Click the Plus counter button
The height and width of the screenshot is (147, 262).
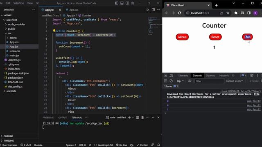(x=247, y=37)
